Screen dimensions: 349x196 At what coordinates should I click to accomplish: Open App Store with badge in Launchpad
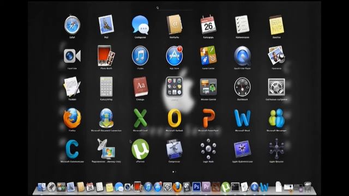click(x=174, y=56)
